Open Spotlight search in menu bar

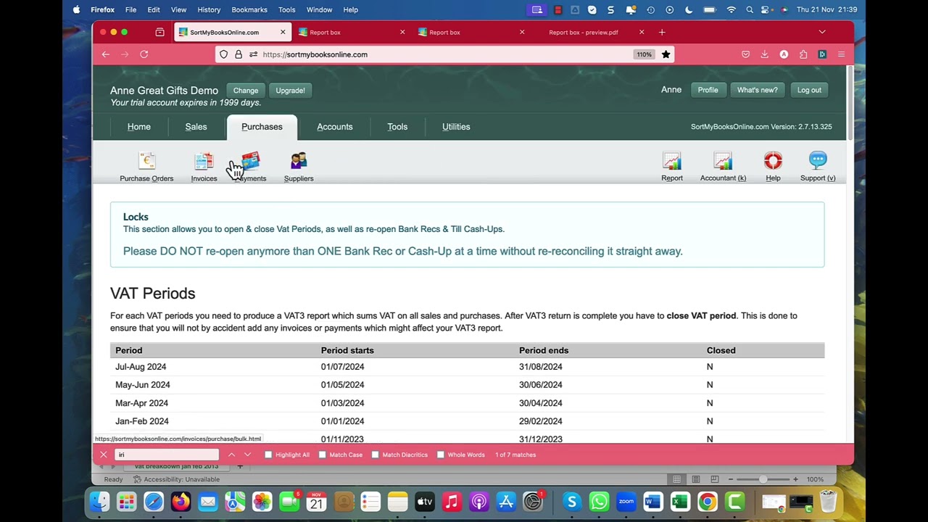750,9
